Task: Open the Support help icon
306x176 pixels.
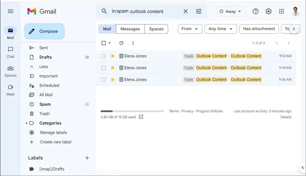Action: [256, 11]
